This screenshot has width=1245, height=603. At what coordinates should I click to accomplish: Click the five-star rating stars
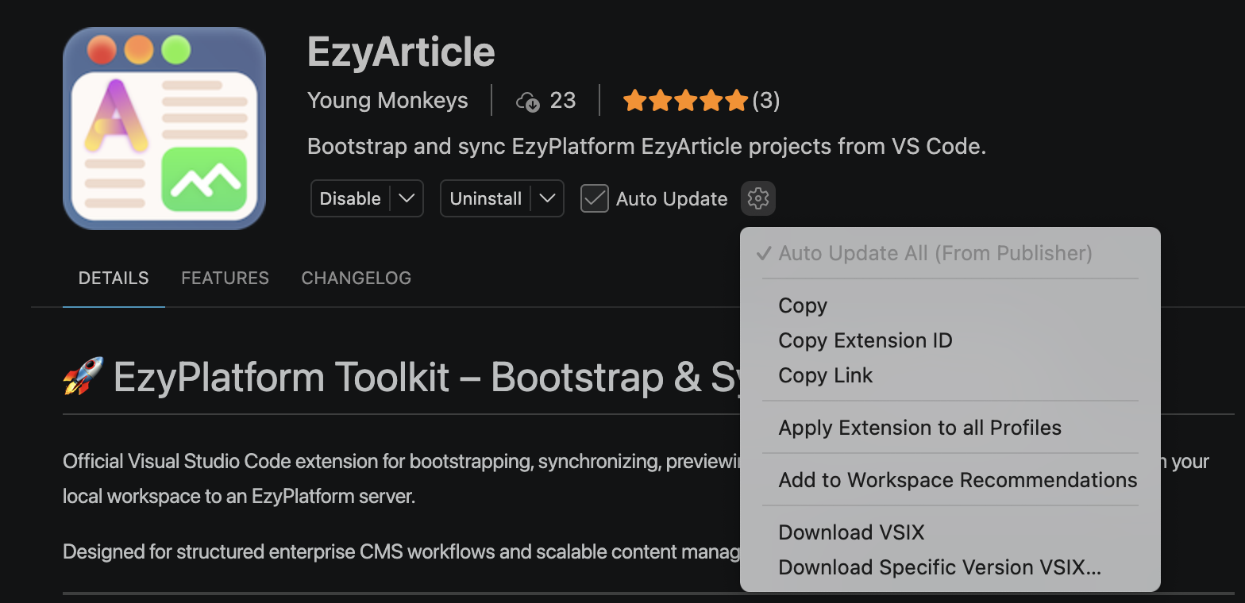tap(685, 101)
